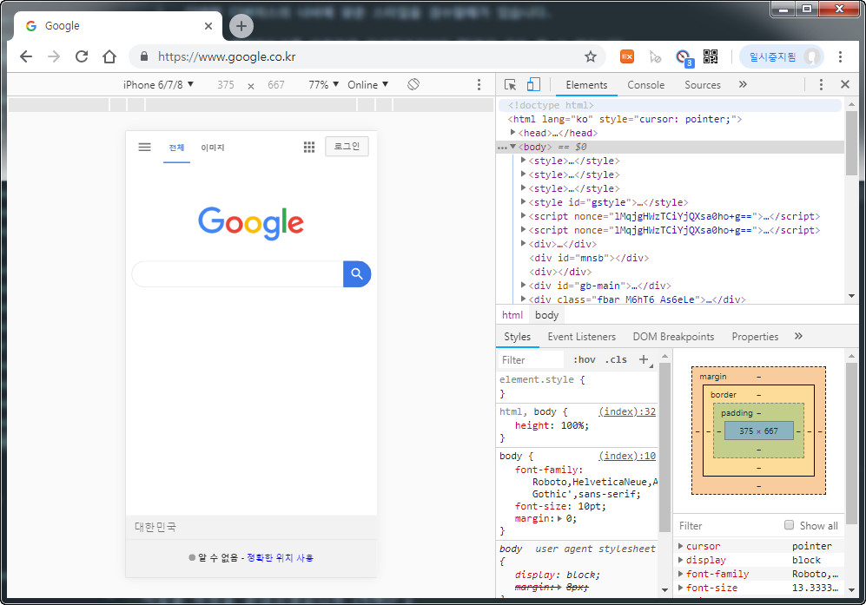Open the Online throttling dropdown
This screenshot has width=866, height=605.
367,84
